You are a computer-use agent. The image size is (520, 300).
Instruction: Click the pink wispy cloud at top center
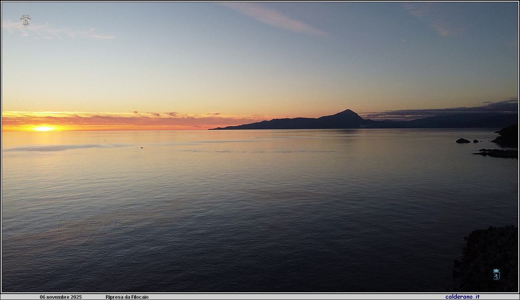coord(276,18)
